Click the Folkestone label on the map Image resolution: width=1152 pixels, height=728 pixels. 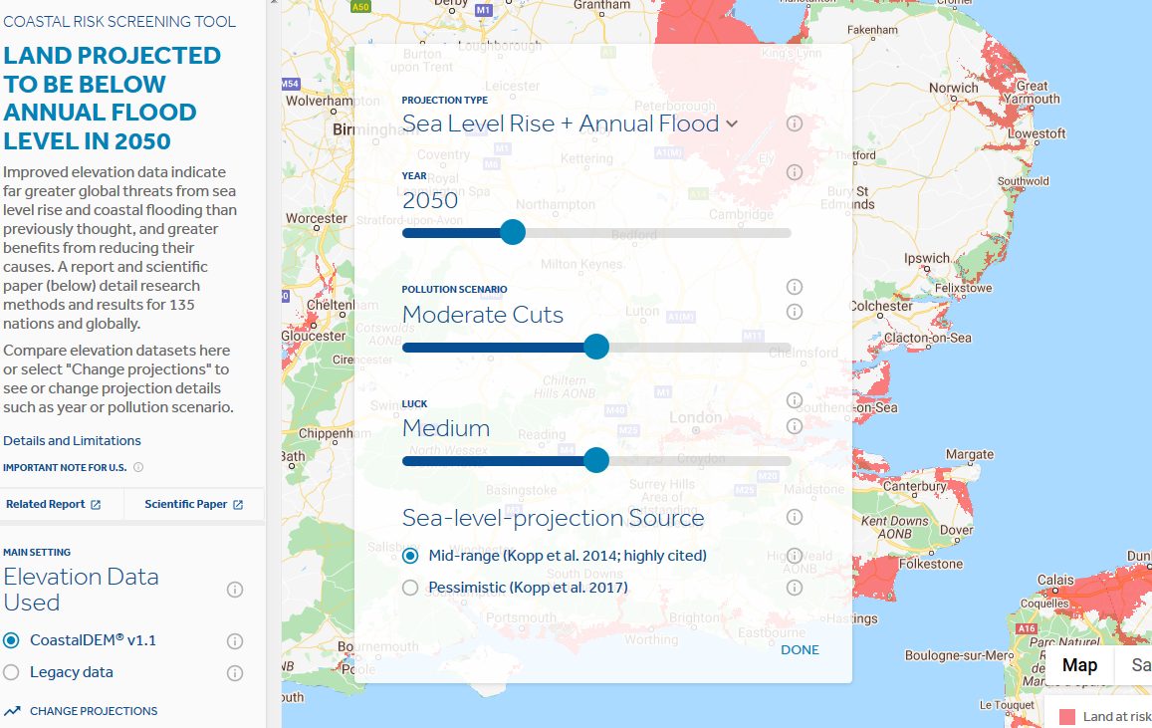(x=931, y=565)
